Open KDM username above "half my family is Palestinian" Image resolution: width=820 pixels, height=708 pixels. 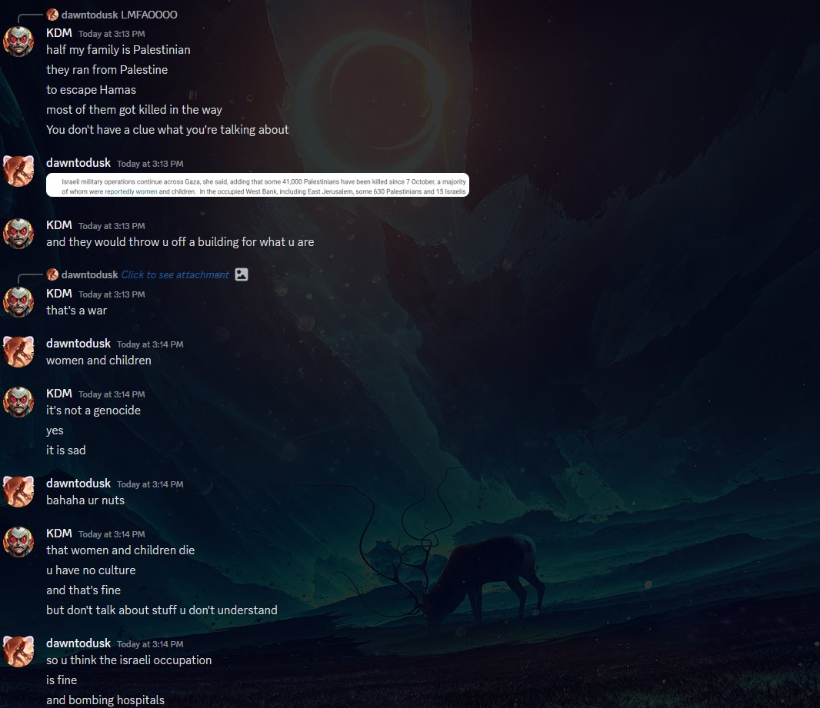(59, 33)
